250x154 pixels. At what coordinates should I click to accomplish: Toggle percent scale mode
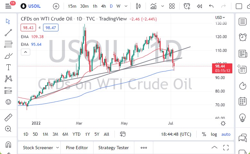click(x=204, y=134)
